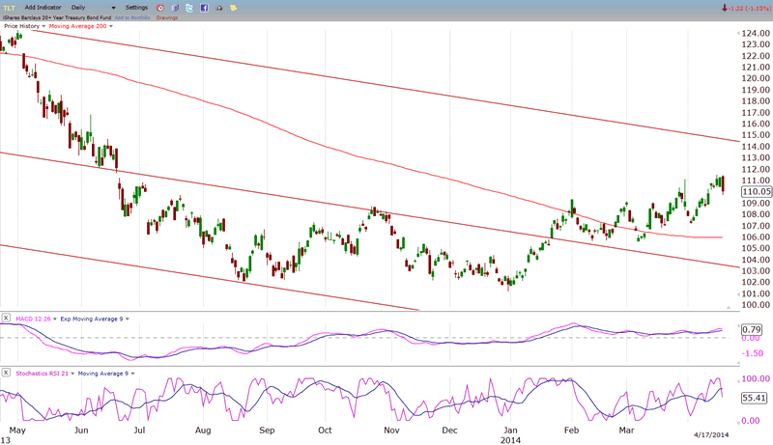Screen dimensions: 773x445
Task: Share chart on Facebook icon
Action: (205, 7)
